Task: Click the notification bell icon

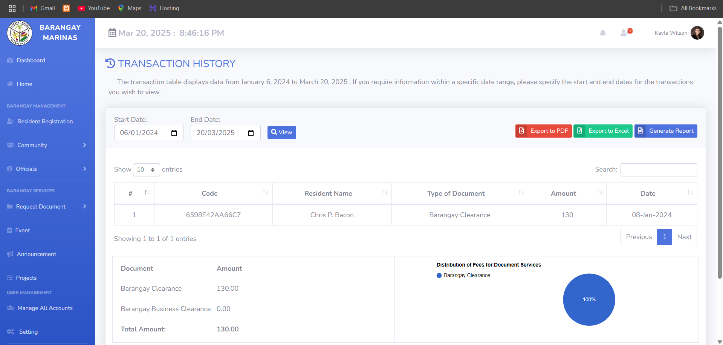Action: coord(602,33)
